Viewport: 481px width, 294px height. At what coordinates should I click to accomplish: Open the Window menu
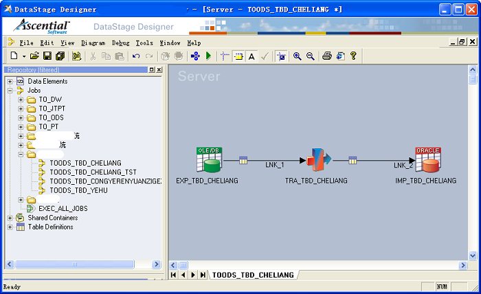pyautogui.click(x=170, y=43)
